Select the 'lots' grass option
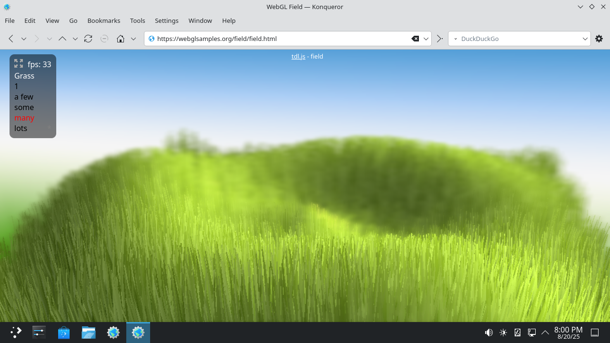The width and height of the screenshot is (610, 343). point(20,128)
